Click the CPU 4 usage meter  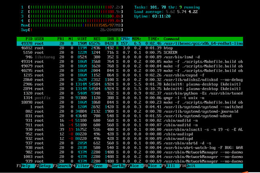point(72,21)
